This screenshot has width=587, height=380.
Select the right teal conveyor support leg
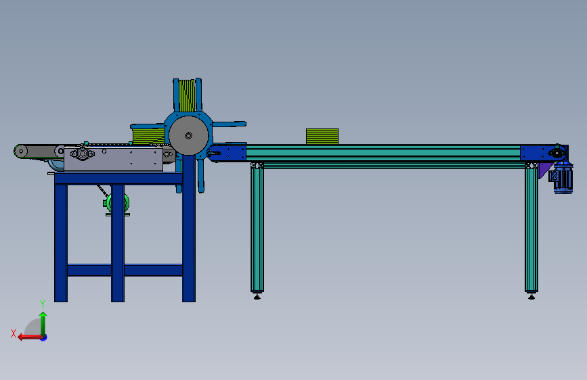tap(531, 227)
